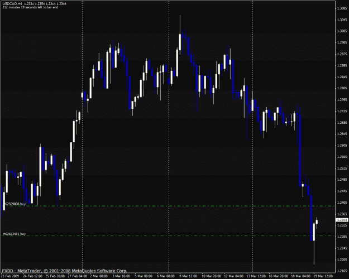This screenshot has width=349, height=279.
Task: Click the 25 Feb 20:00 time label
Action: point(55,276)
